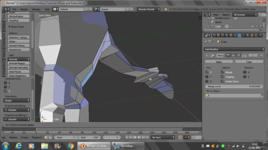Remove the Mirror modifier with X
This screenshot has height=150, width=268.
(x=261, y=55)
